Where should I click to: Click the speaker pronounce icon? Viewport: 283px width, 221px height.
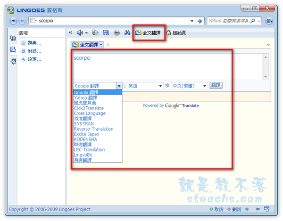(x=80, y=32)
